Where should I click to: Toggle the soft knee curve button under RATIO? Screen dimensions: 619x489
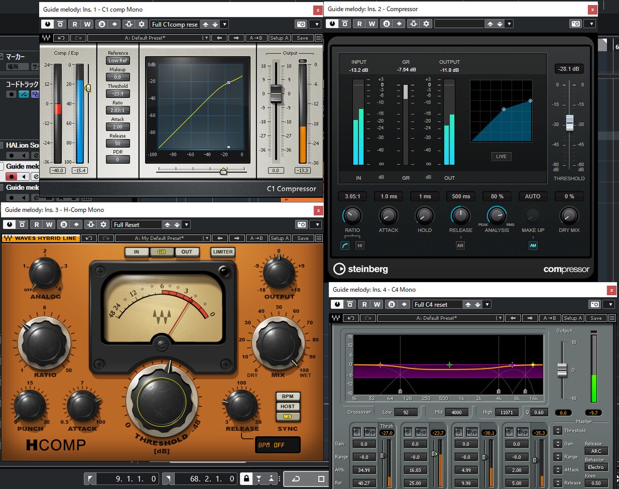(345, 246)
